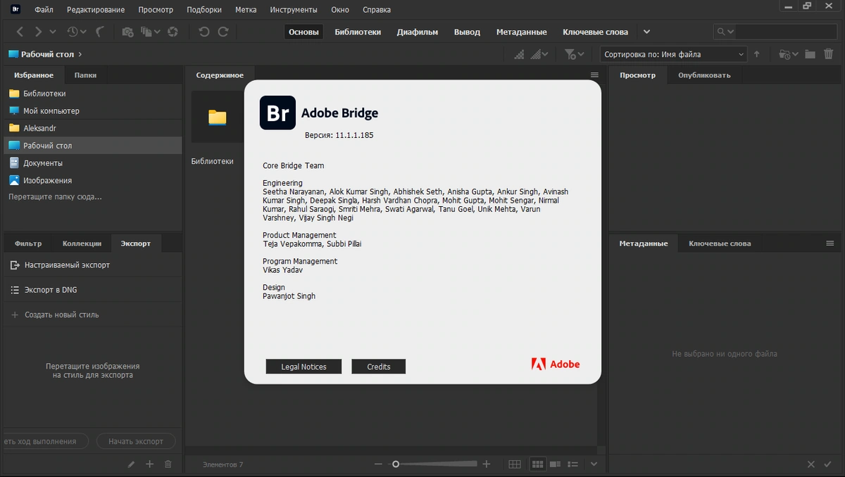
Task: Rotate 90° counterclockwise icon
Action: pyautogui.click(x=204, y=32)
